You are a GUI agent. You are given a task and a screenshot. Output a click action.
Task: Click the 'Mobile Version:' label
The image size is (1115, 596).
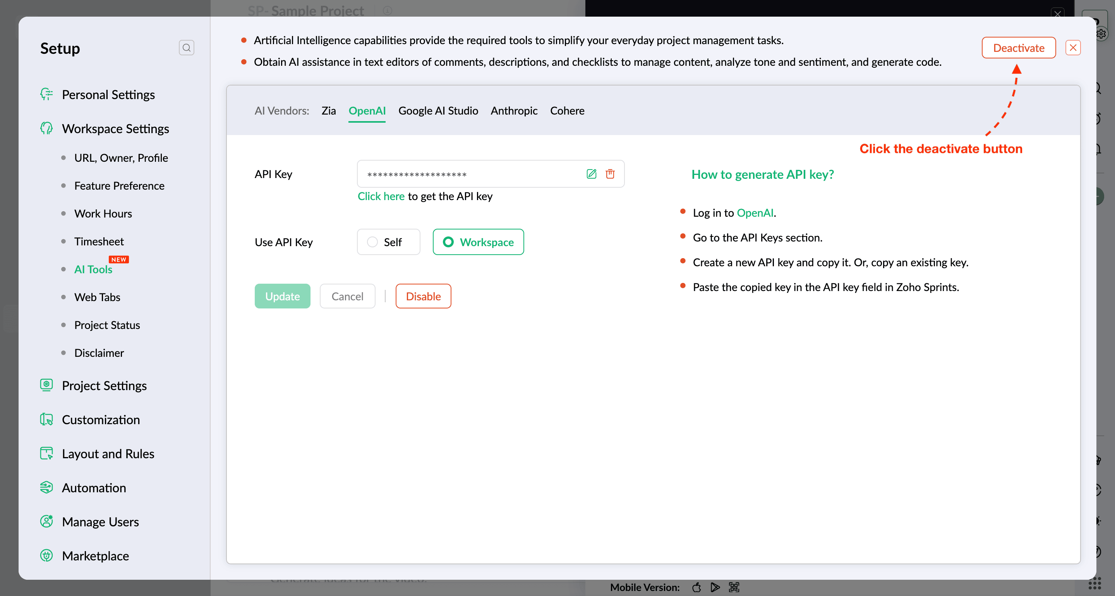[x=645, y=587]
